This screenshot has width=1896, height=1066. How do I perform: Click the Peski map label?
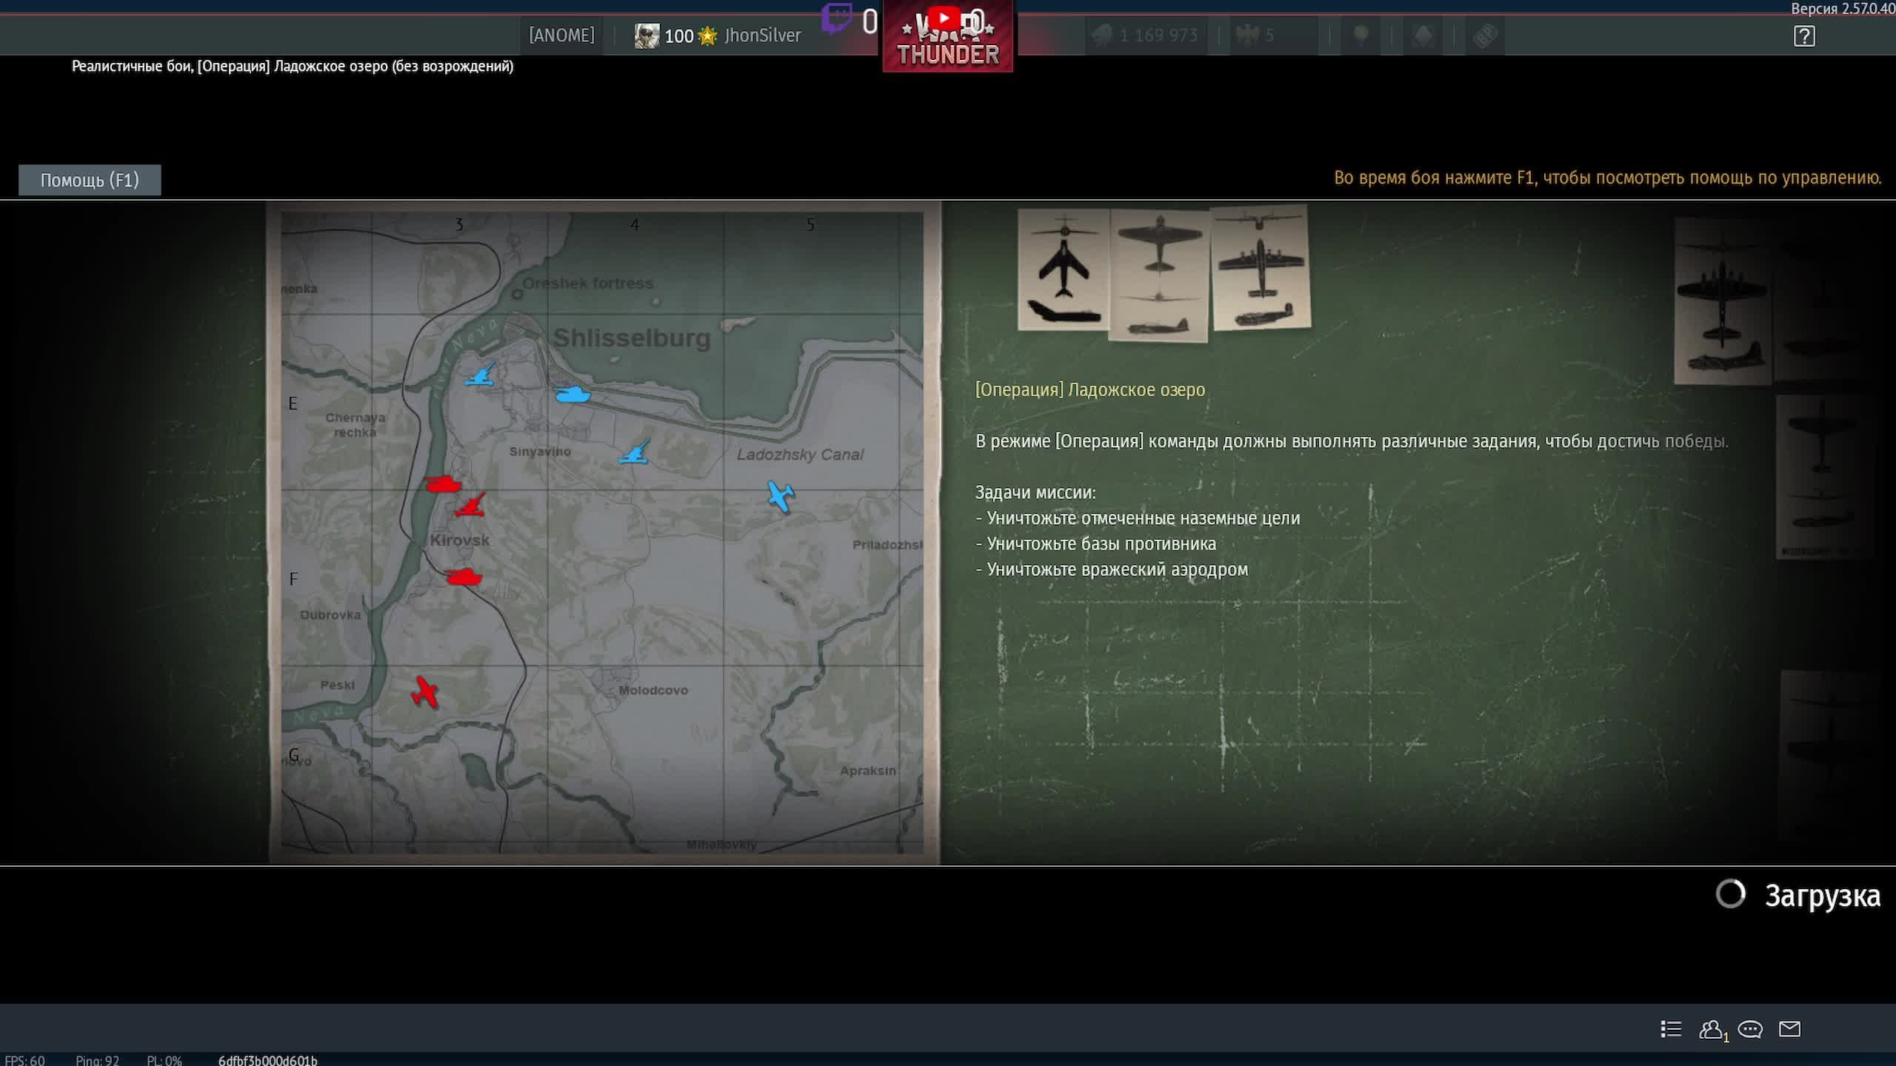pyautogui.click(x=337, y=685)
